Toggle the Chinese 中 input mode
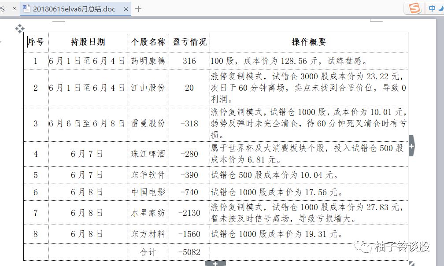Image resolution: width=444 pixels, height=266 pixels. [432, 8]
